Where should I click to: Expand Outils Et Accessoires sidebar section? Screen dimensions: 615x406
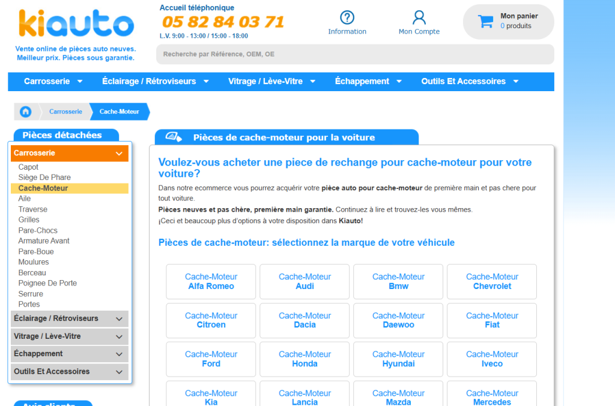pos(70,372)
